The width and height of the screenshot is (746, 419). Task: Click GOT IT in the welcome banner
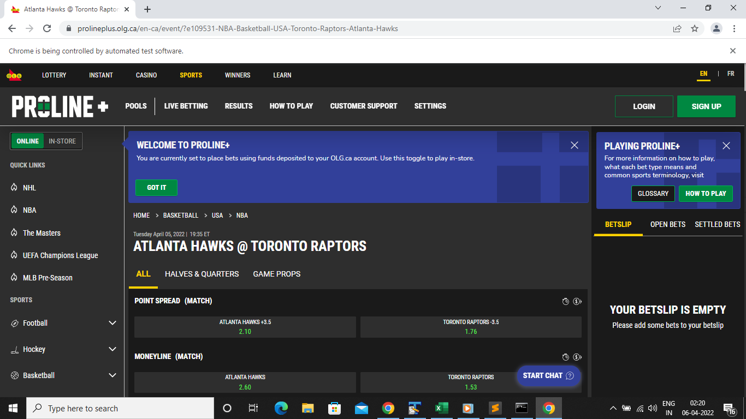tap(157, 188)
